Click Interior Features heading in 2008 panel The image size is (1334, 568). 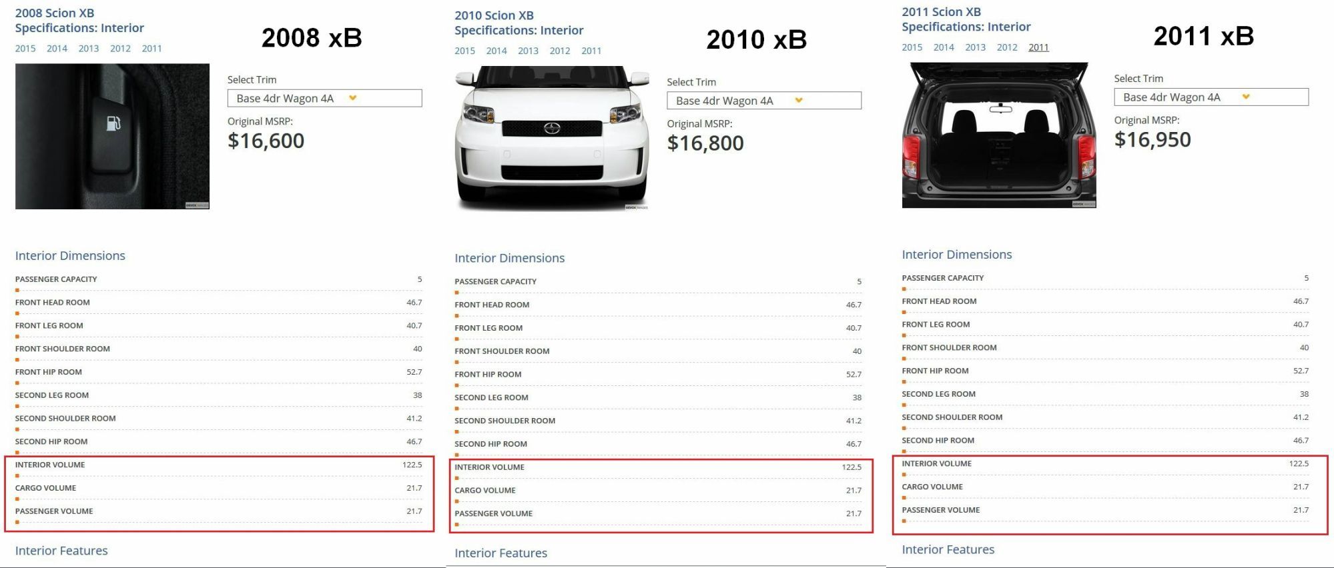pyautogui.click(x=61, y=551)
